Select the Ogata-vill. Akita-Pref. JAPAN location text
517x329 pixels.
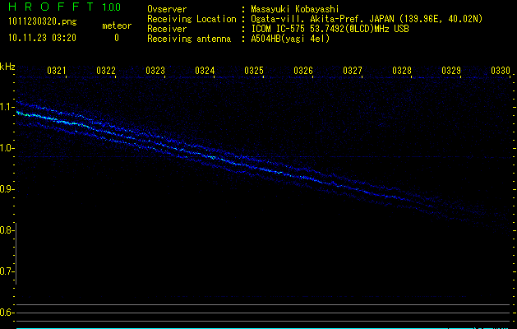[x=367, y=19]
